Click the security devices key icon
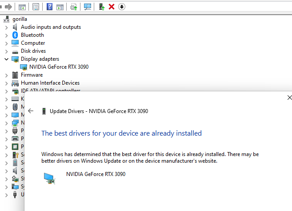This screenshot has width=292, height=211. coord(16,155)
